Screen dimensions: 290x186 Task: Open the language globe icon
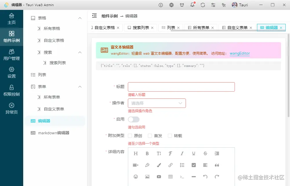point(171,5)
